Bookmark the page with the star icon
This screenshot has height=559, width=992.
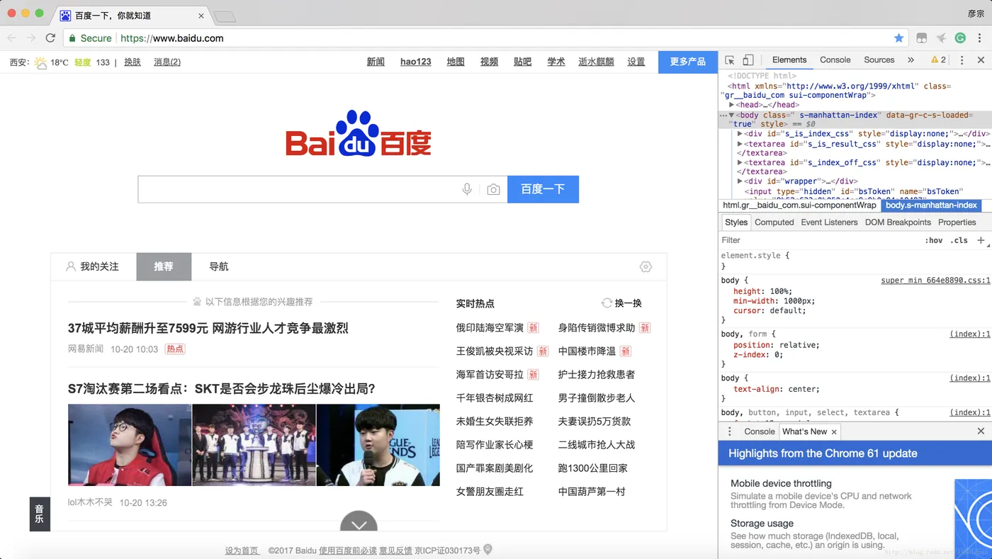point(898,38)
